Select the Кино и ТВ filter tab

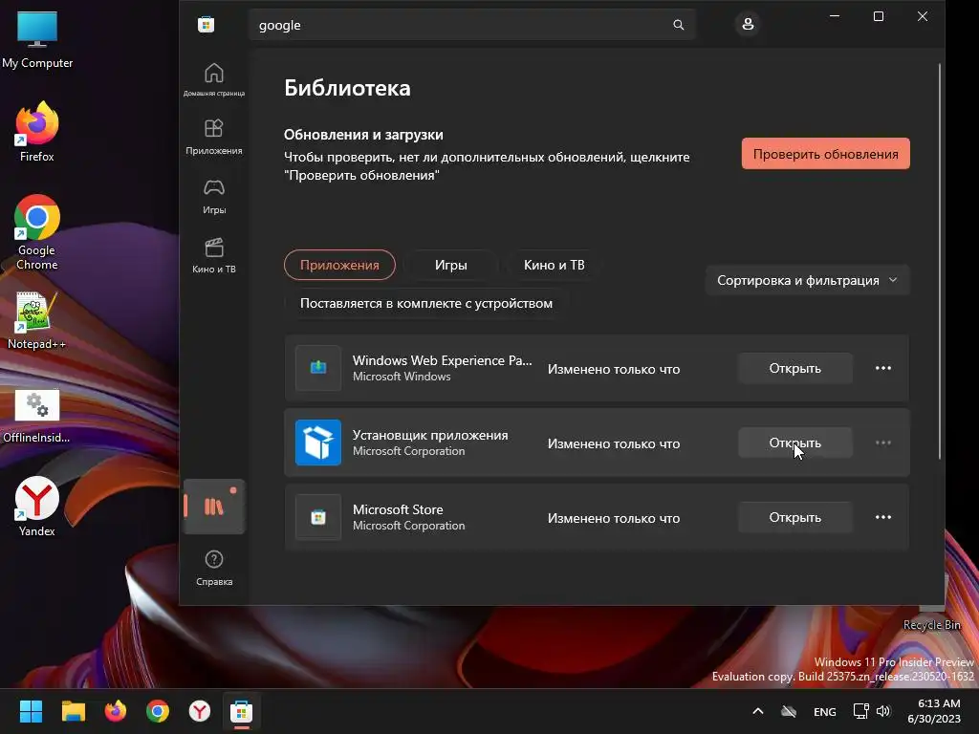[x=554, y=265]
